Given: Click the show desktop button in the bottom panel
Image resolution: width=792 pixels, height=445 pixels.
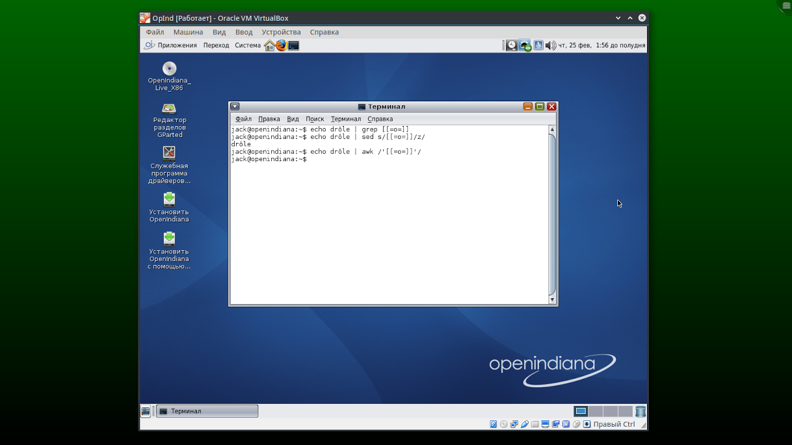Looking at the screenshot, I should pyautogui.click(x=146, y=411).
